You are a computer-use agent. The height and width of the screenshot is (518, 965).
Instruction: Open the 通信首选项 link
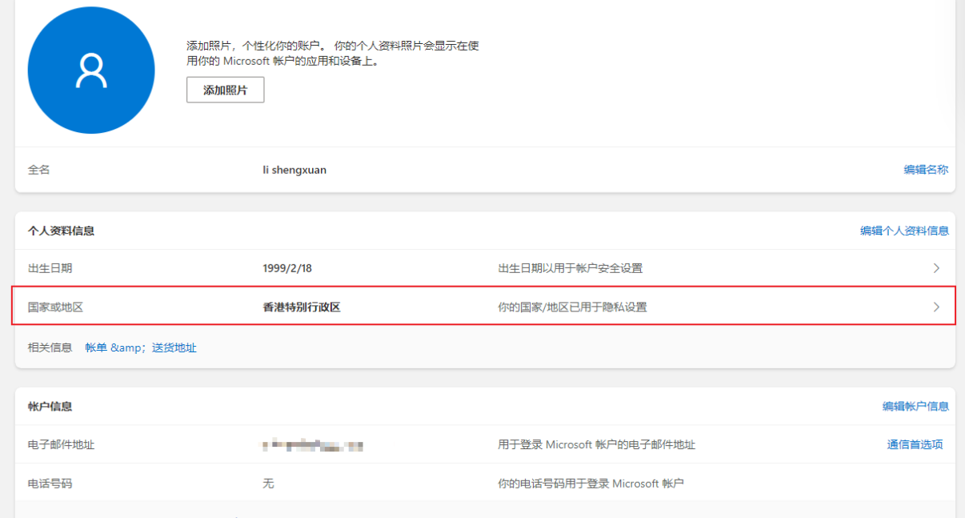915,444
